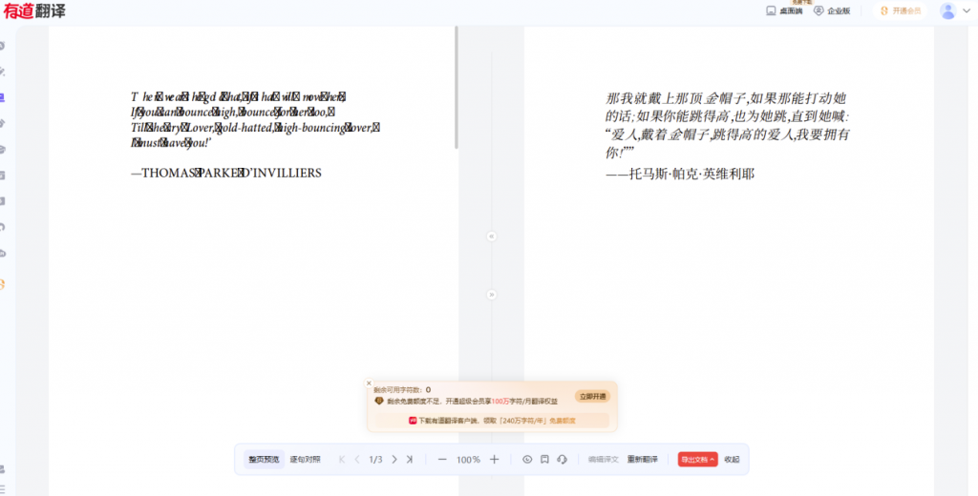Viewport: 978px width, 496px height.
Task: Click the bookmark icon in the bottom toolbar
Action: (x=544, y=459)
